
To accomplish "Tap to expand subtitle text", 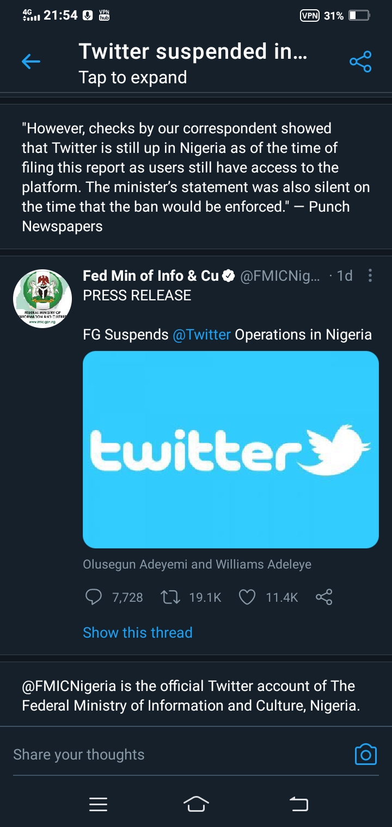I will (133, 77).
